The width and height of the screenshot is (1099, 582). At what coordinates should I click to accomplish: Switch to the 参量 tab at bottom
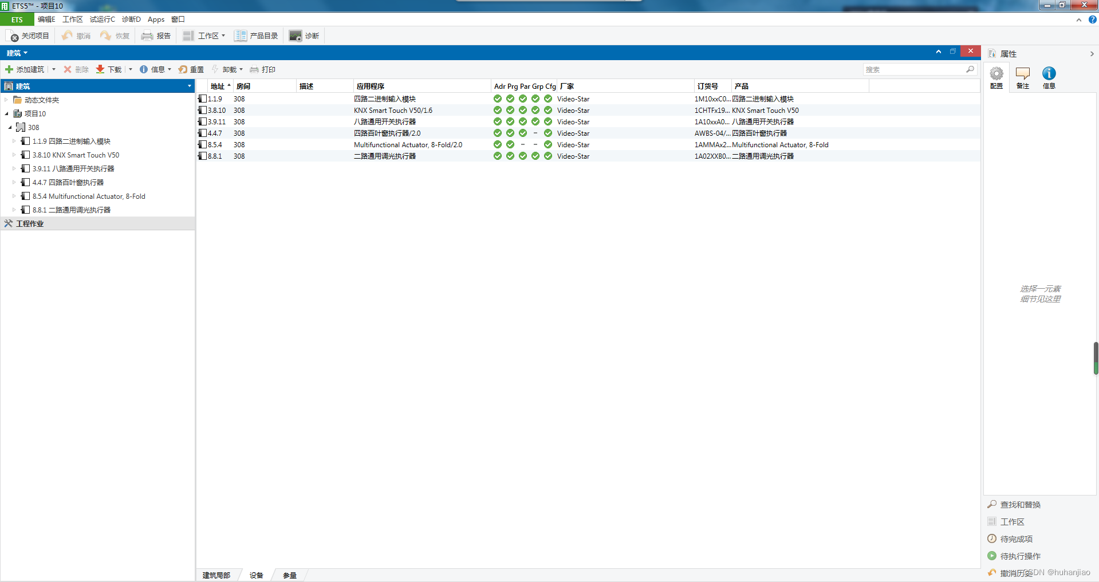click(x=289, y=575)
